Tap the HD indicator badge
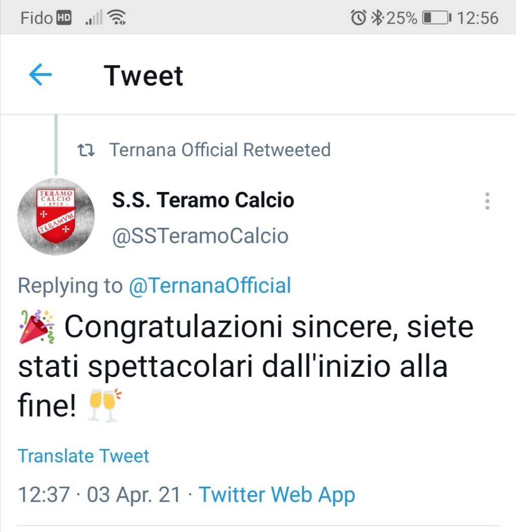The width and height of the screenshot is (516, 532). tap(63, 18)
